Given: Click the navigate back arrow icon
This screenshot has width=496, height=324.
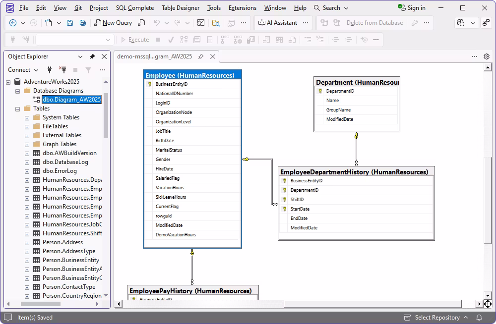Looking at the screenshot, I should pyautogui.click(x=13, y=23).
